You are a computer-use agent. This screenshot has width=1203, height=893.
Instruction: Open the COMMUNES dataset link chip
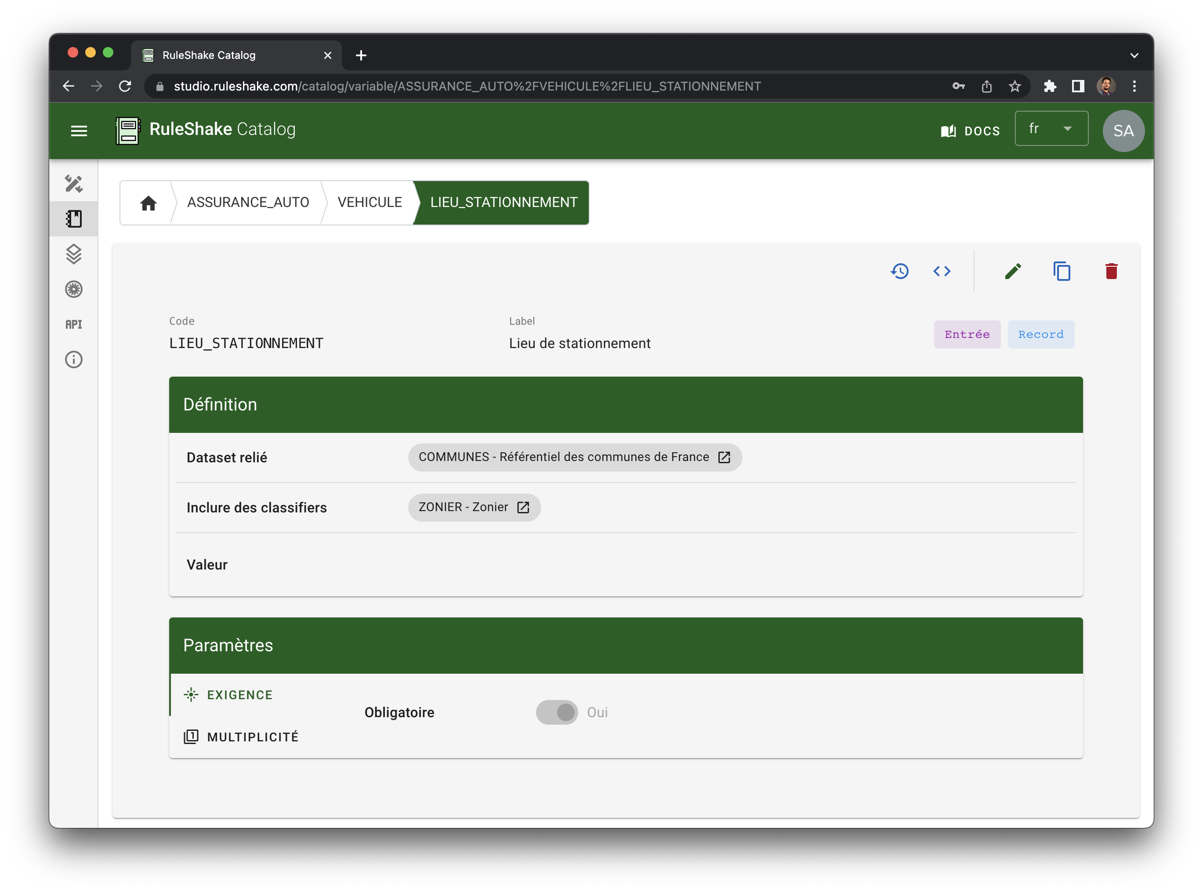(574, 457)
